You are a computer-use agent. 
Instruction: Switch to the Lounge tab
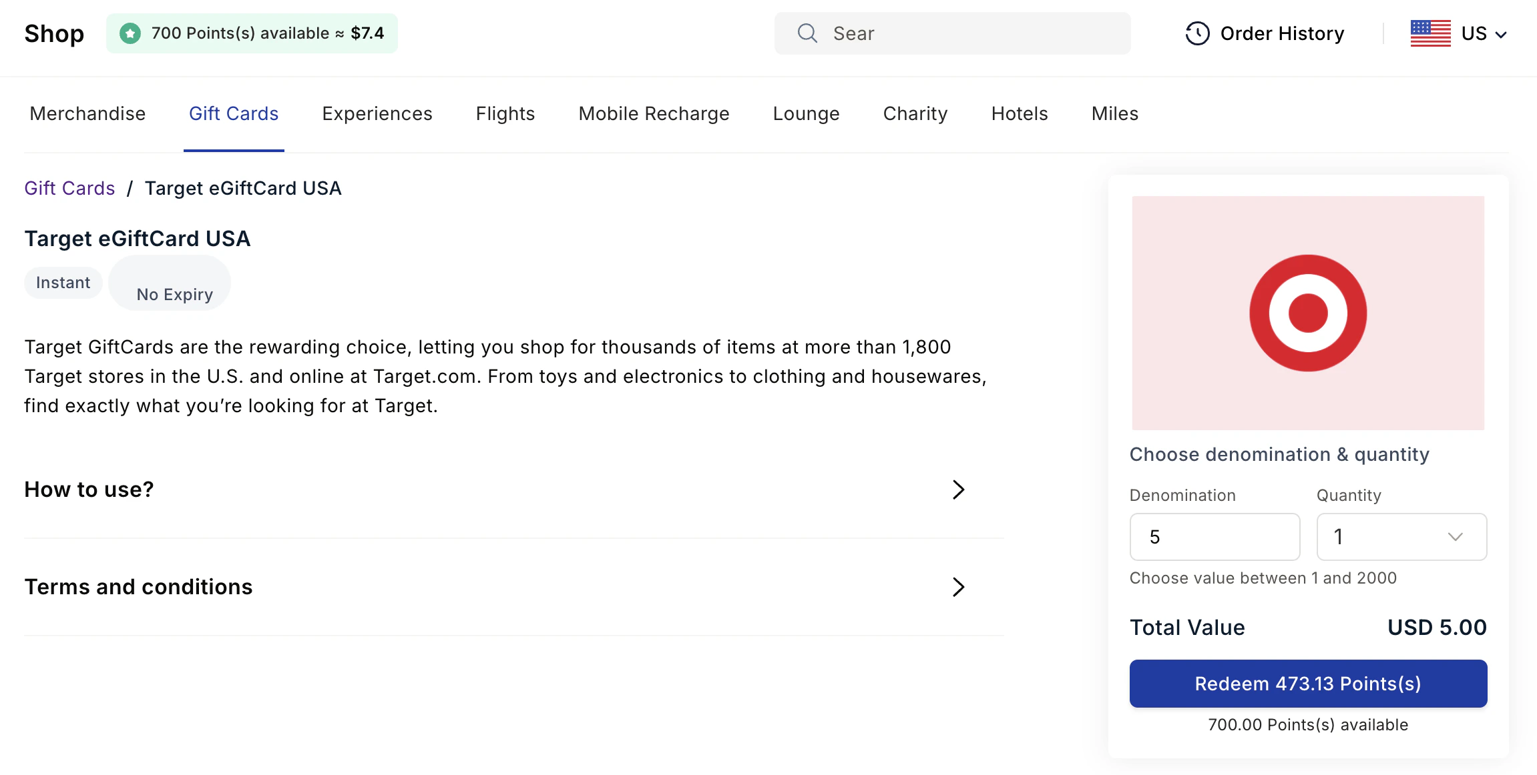[x=806, y=113]
